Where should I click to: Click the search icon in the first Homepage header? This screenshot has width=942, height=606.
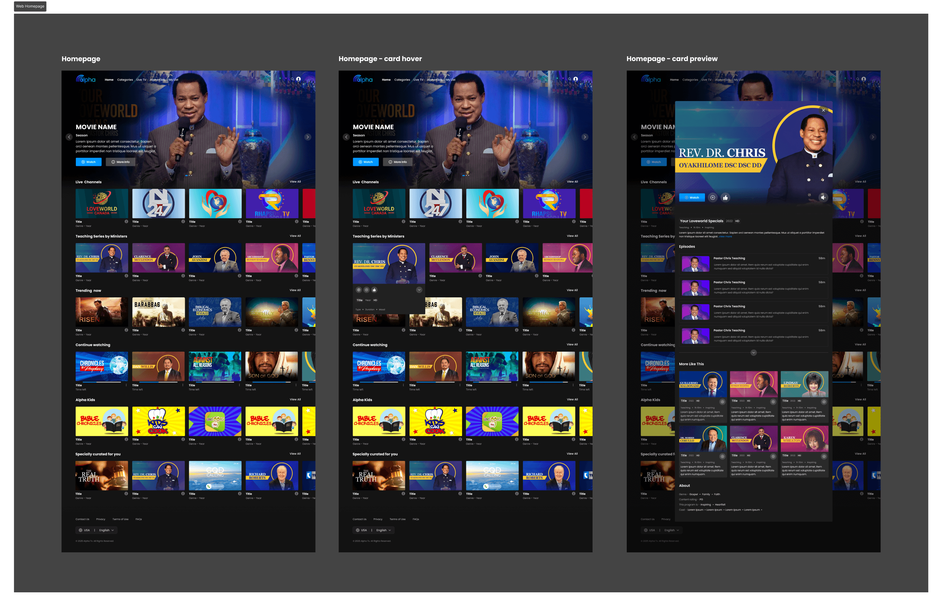click(x=292, y=79)
